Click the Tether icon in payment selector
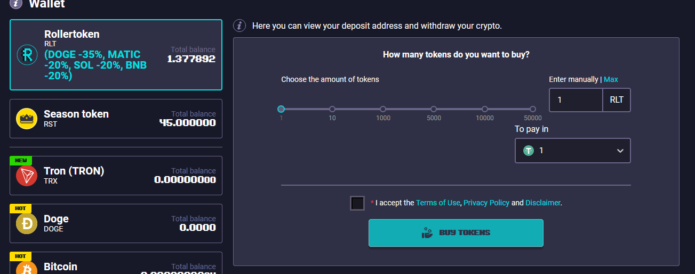Screen dimensions: 695x274 point(529,151)
